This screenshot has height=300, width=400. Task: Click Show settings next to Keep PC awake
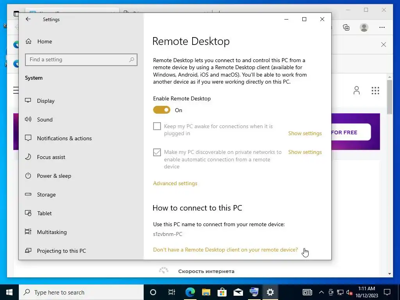click(x=305, y=133)
